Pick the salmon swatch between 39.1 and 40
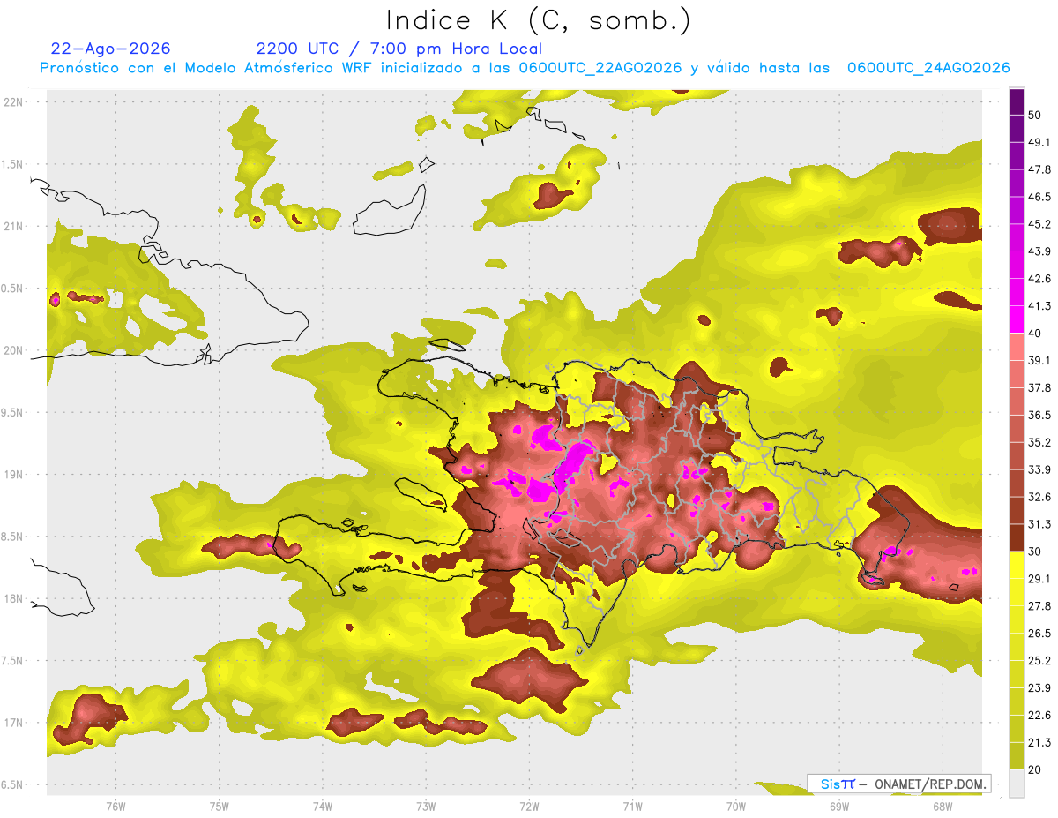The height and width of the screenshot is (818, 1058). tap(1017, 348)
